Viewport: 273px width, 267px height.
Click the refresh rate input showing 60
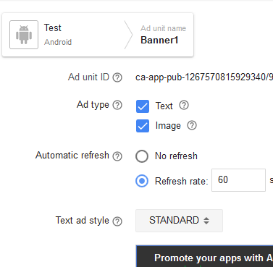pos(238,180)
